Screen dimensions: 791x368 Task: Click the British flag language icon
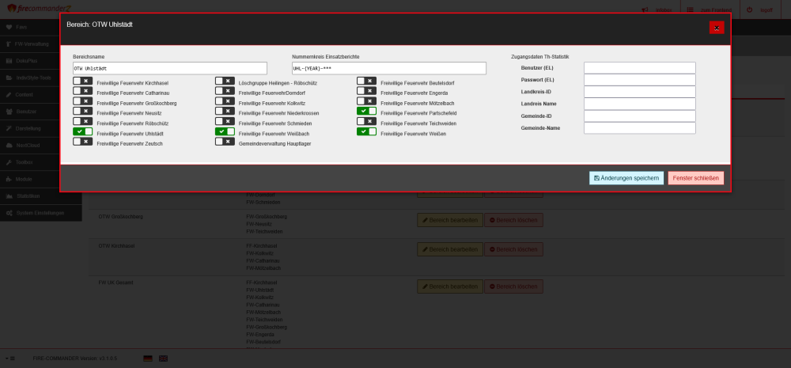163,359
